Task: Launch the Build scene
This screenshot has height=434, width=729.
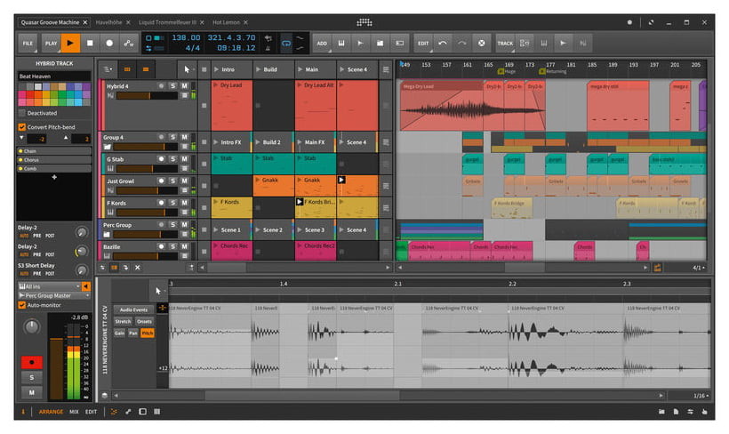Action: point(259,69)
